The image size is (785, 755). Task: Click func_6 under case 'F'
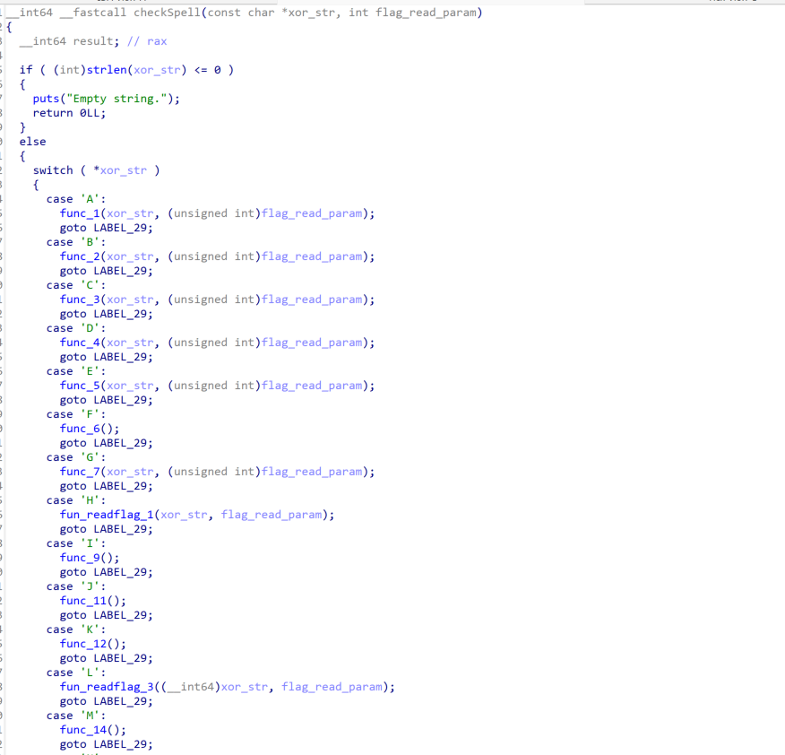[81, 429]
